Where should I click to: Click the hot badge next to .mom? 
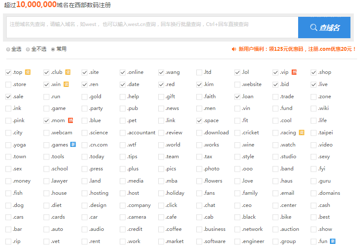(70, 120)
